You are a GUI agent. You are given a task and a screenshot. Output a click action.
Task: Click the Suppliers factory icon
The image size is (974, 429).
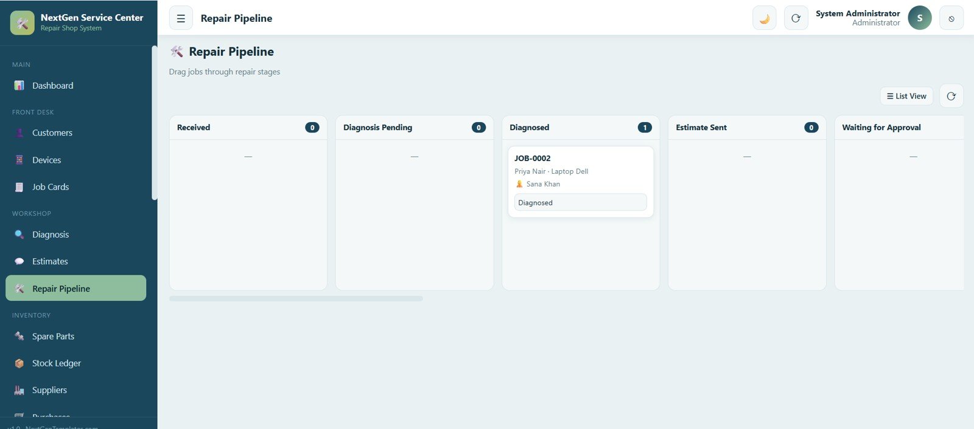(19, 390)
